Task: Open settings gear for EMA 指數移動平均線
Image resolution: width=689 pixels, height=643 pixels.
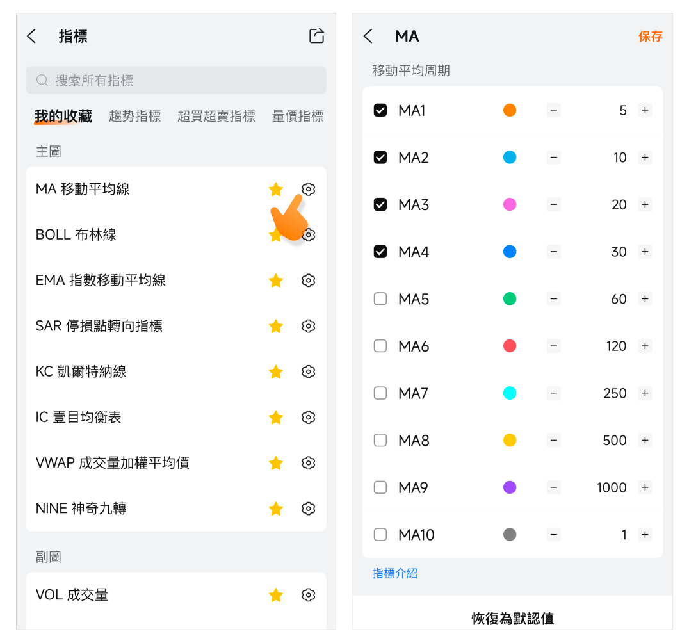Action: [309, 281]
